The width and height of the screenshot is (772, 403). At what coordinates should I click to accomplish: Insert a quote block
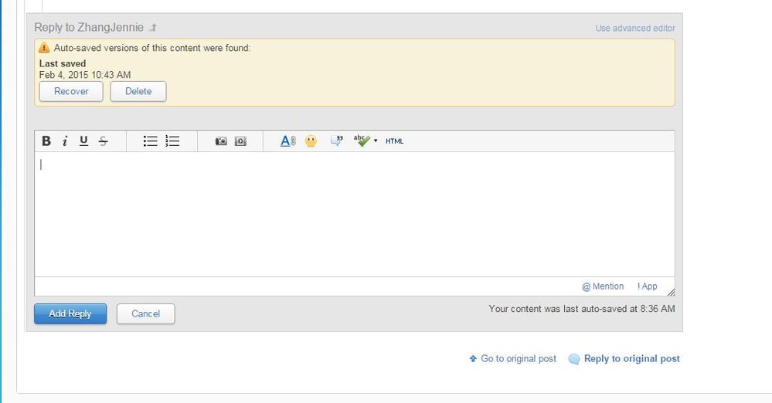pos(336,141)
